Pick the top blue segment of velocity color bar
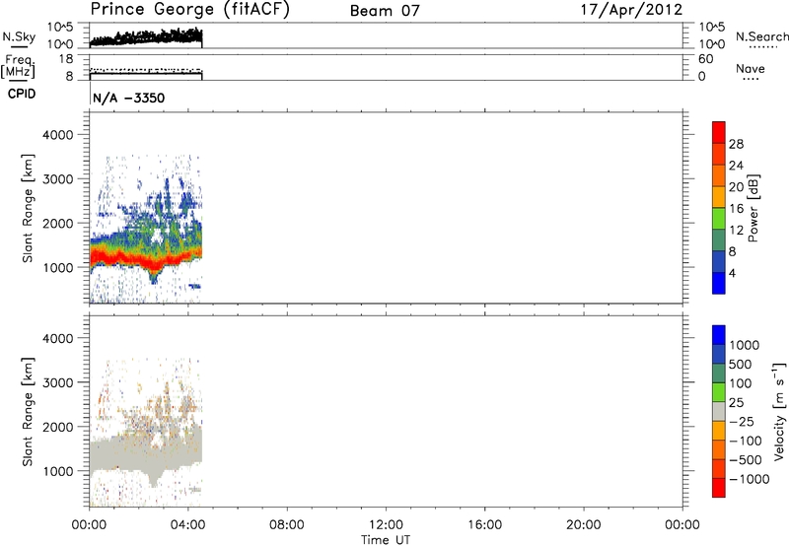Viewport: 789px width, 546px height. pos(719,335)
